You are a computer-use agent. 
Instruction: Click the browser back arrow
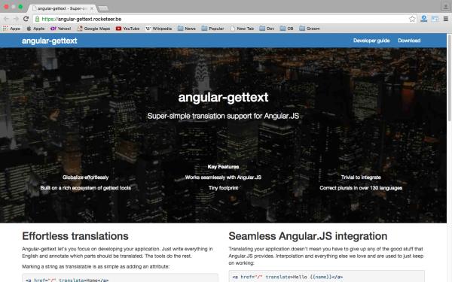click(6, 19)
